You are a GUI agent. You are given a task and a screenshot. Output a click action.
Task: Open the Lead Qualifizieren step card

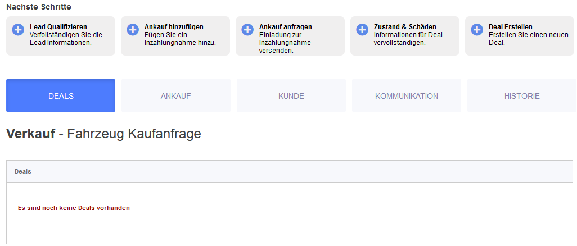point(61,36)
